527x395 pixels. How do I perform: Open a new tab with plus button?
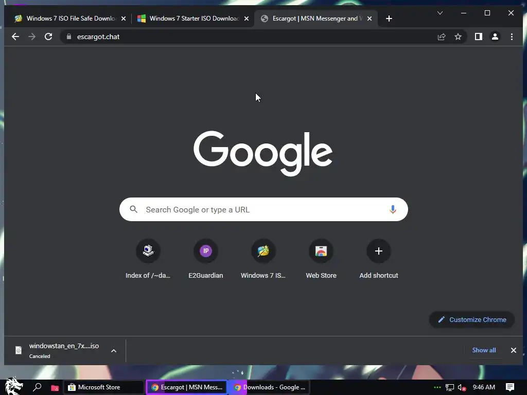tap(389, 19)
